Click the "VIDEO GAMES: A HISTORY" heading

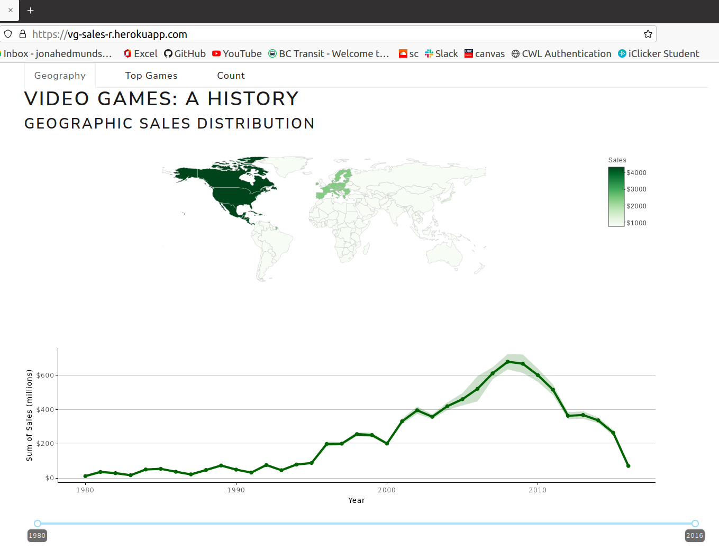tap(162, 99)
